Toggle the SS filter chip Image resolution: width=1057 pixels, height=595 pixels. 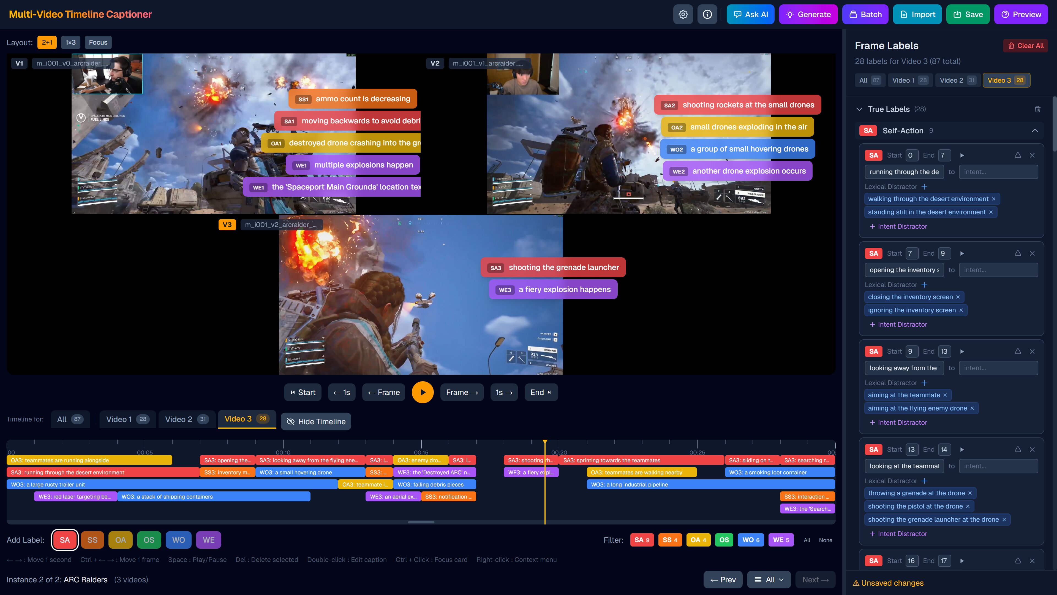pyautogui.click(x=670, y=540)
